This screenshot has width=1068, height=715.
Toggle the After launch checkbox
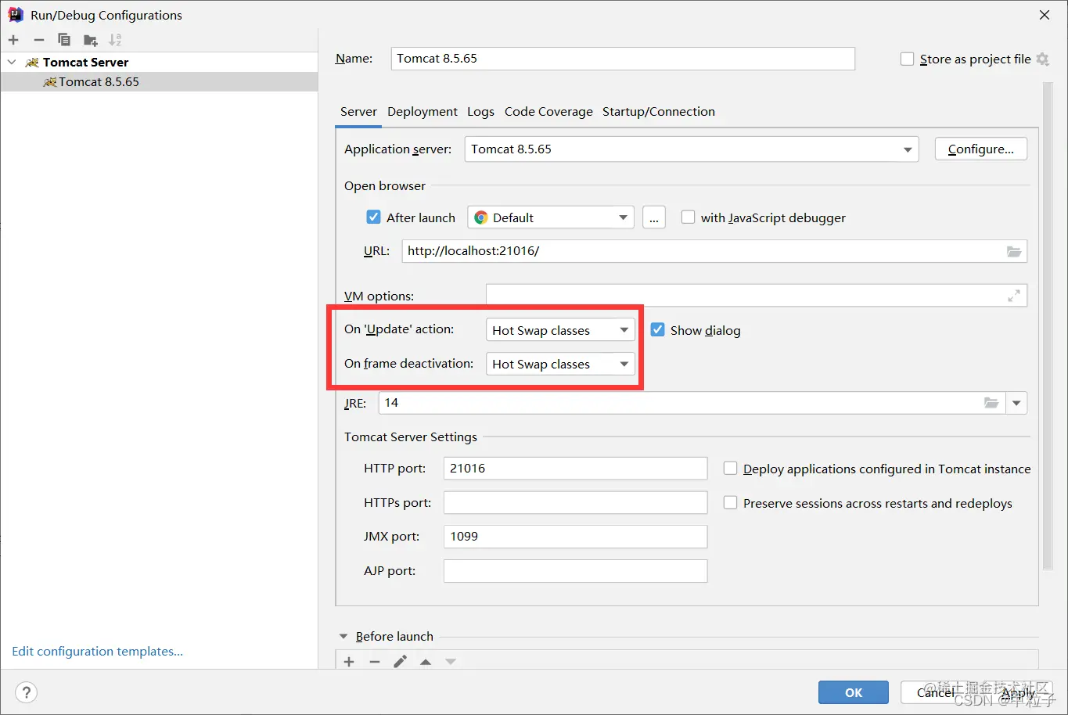pyautogui.click(x=374, y=217)
